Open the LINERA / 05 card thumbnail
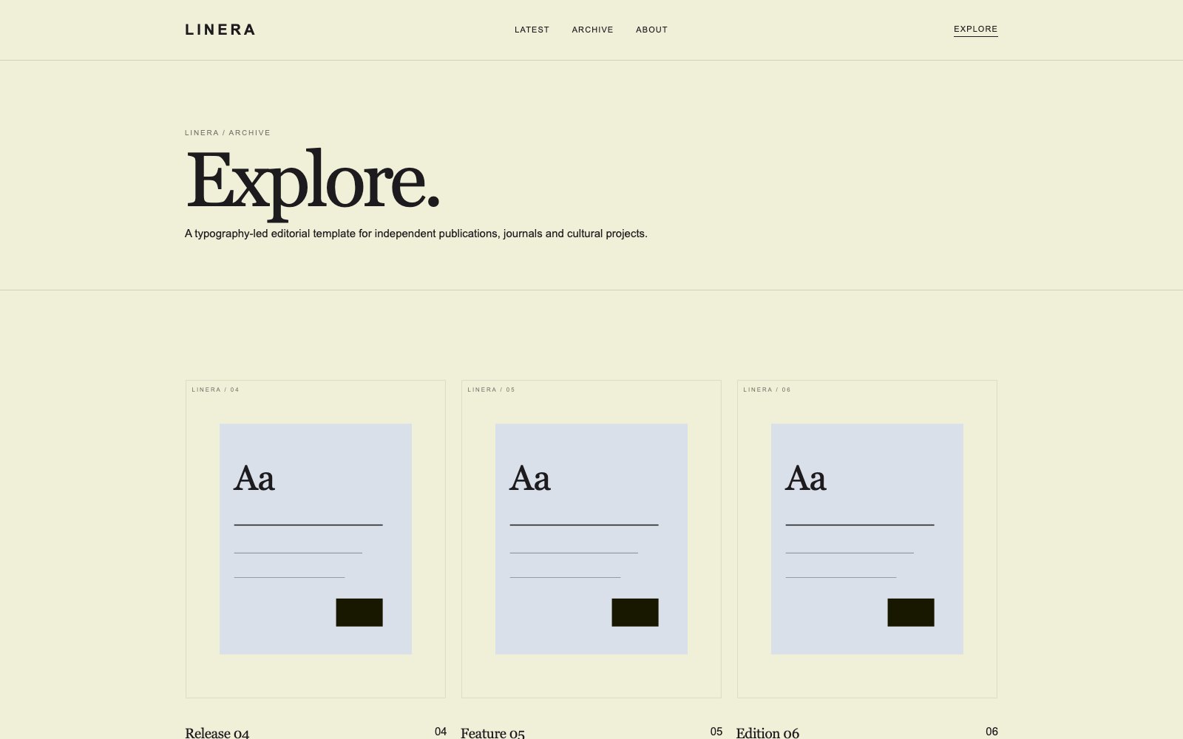1183x739 pixels. coord(591,539)
